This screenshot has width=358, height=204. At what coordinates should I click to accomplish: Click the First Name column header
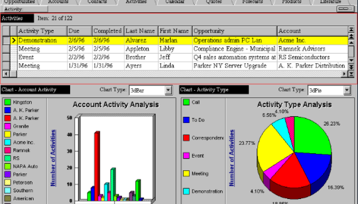pyautogui.click(x=175, y=31)
